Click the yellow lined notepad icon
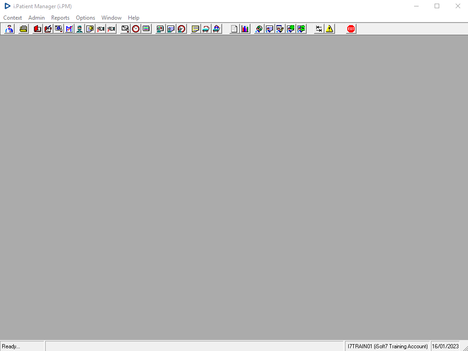The image size is (468, 351). (196, 29)
